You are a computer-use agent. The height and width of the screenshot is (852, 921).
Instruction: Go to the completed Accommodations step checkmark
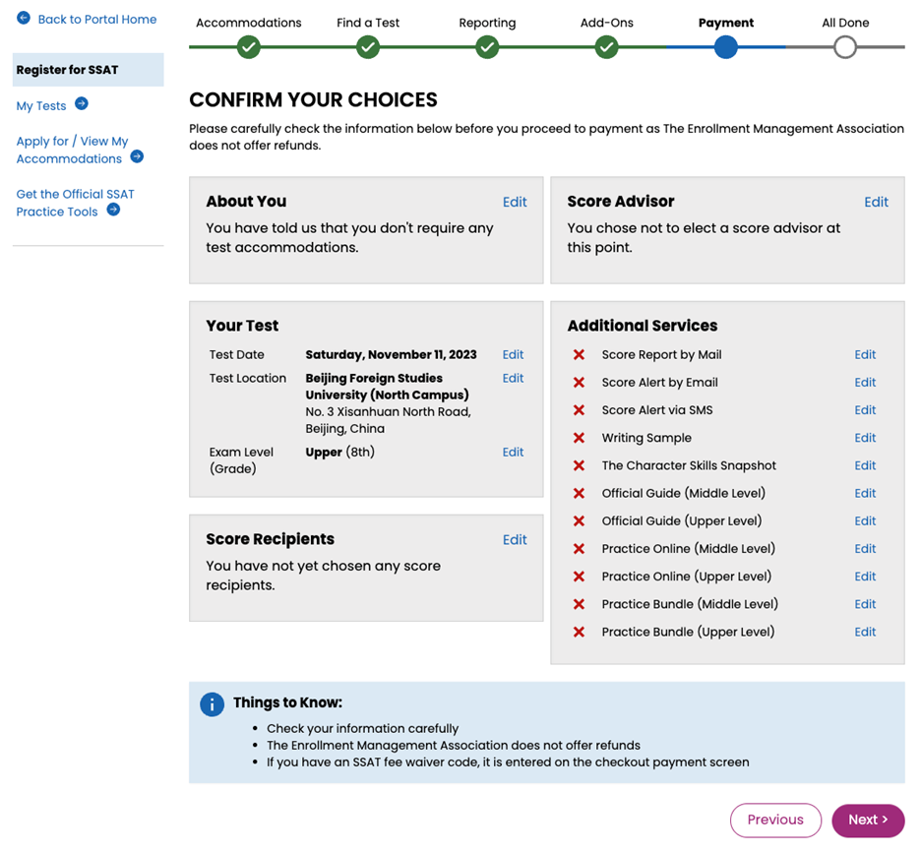[x=249, y=46]
